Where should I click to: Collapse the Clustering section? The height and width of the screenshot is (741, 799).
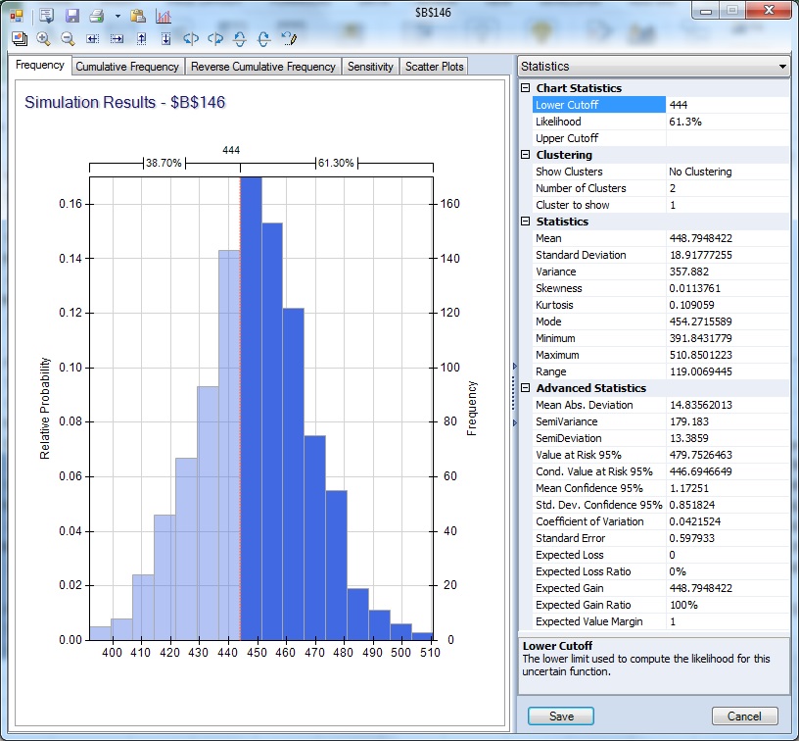(x=526, y=155)
